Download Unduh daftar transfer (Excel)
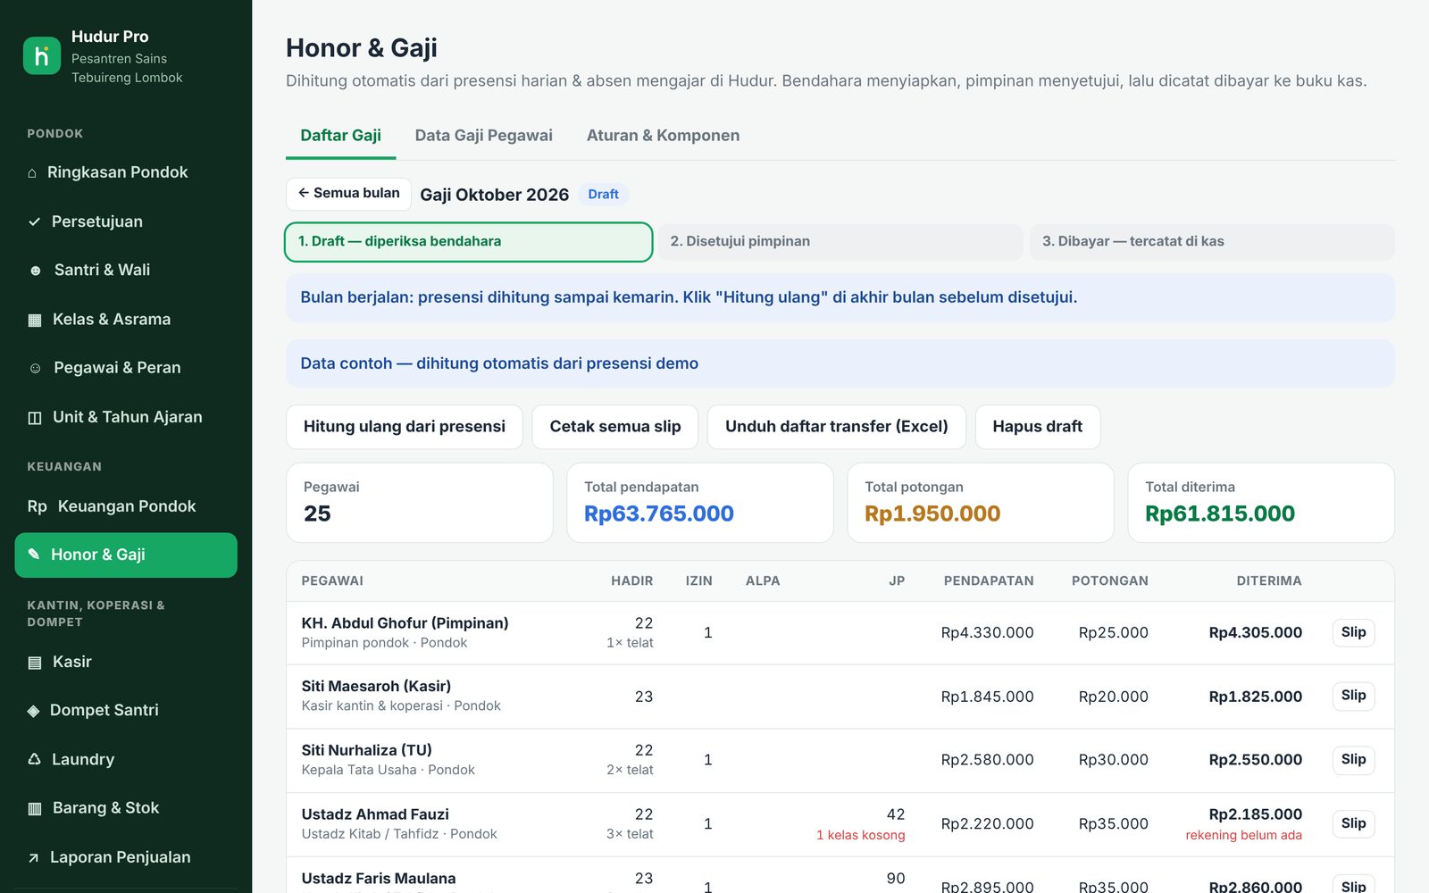 click(837, 427)
